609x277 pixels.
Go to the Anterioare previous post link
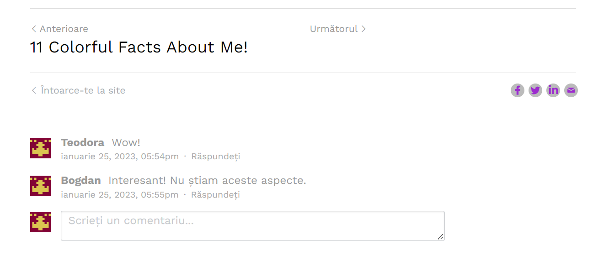[59, 29]
